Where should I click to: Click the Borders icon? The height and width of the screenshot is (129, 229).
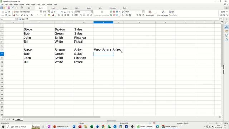tap(45, 15)
